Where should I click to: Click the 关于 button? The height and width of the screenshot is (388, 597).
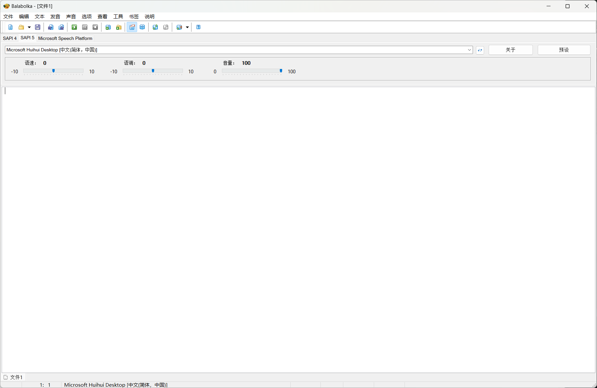click(511, 50)
